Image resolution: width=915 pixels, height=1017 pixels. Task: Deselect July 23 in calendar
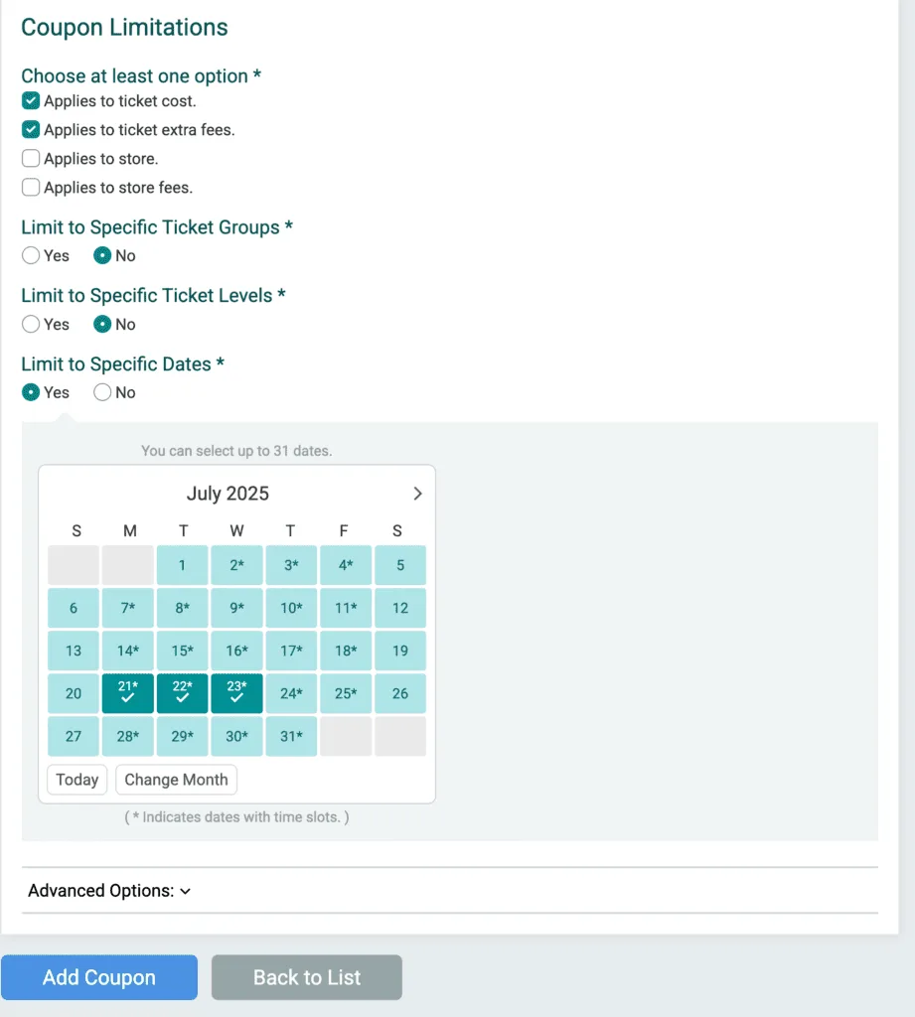point(236,693)
